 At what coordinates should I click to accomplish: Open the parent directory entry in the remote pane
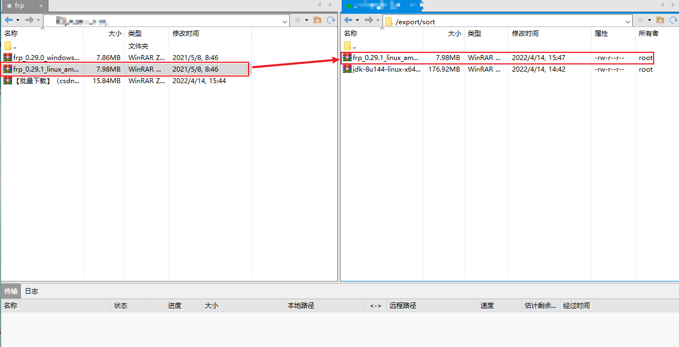tap(353, 46)
